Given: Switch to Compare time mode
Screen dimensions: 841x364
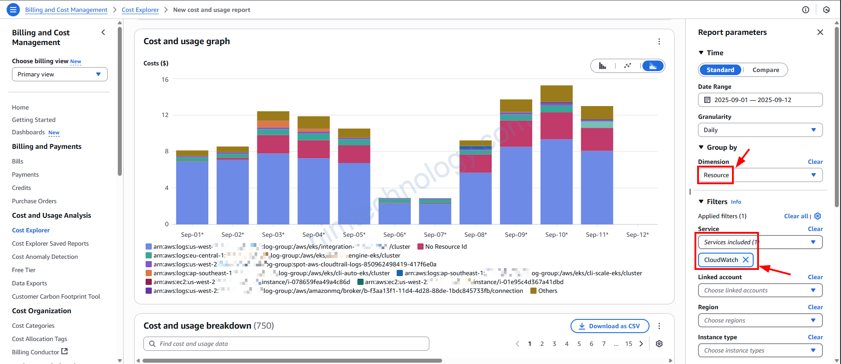Looking at the screenshot, I should (x=766, y=70).
